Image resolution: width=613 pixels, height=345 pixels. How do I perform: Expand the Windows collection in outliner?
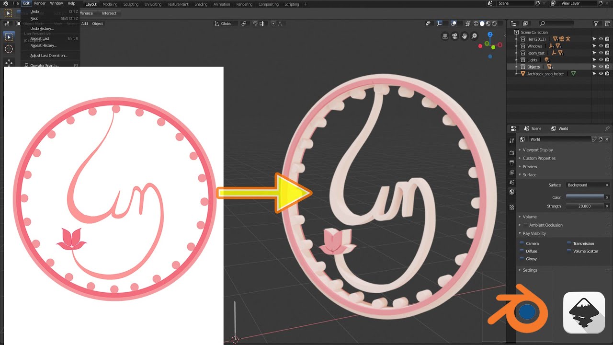pyautogui.click(x=516, y=46)
